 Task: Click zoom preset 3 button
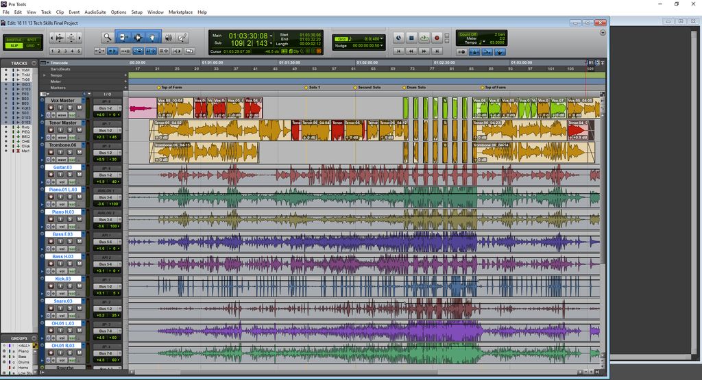pyautogui.click(x=66, y=51)
